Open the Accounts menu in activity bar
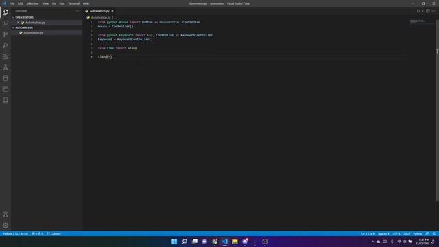The width and height of the screenshot is (439, 247). pyautogui.click(x=5, y=215)
